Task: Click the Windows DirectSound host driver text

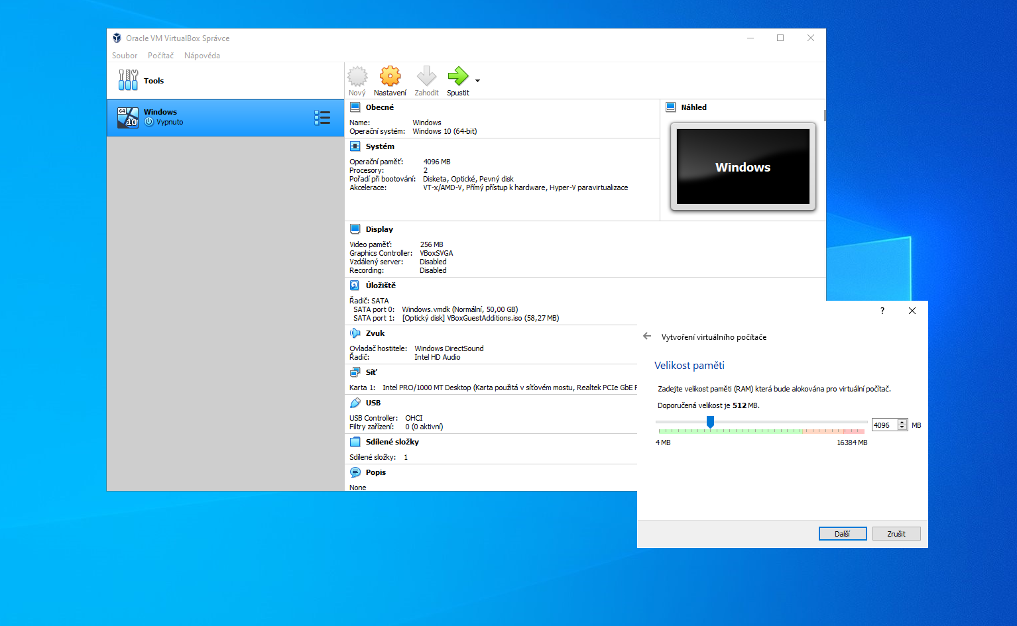Action: click(449, 348)
